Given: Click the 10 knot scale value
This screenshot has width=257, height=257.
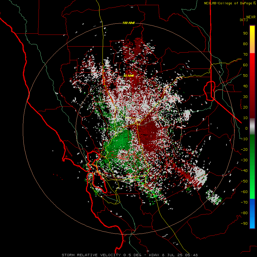Looking at the screenshot, I should pos(245,118).
